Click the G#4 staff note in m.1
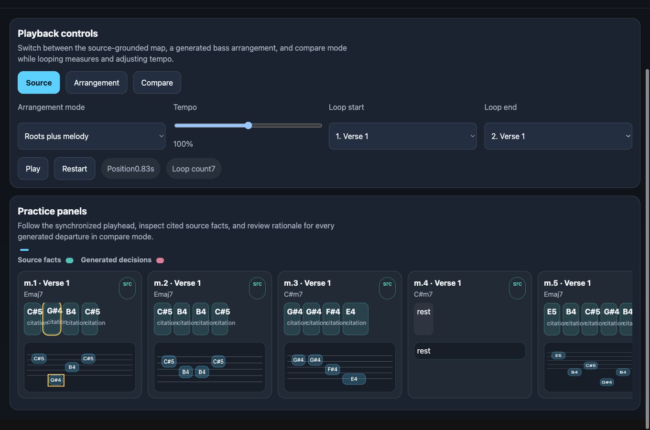Viewport: 650px width, 430px height. (56, 380)
